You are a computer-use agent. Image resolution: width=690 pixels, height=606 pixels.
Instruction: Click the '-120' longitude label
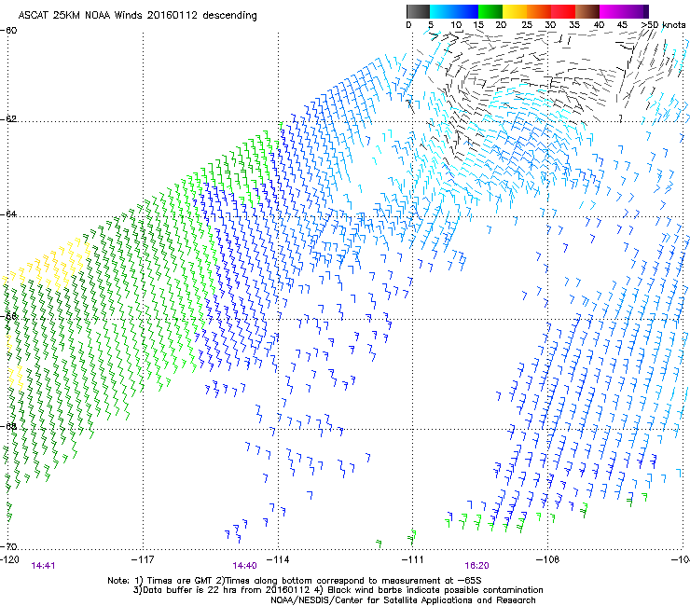pos(9,559)
